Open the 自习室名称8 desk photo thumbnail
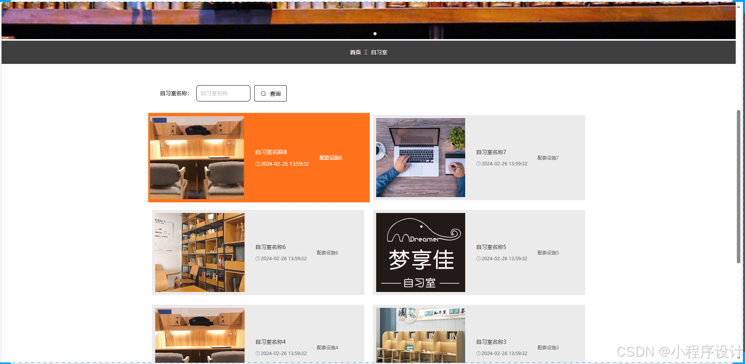Image resolution: width=745 pixels, height=364 pixels. (x=197, y=158)
